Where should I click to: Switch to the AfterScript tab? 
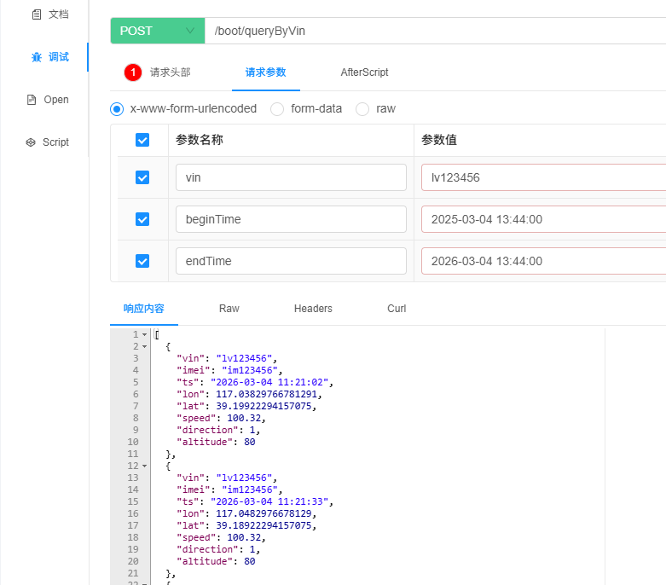364,72
